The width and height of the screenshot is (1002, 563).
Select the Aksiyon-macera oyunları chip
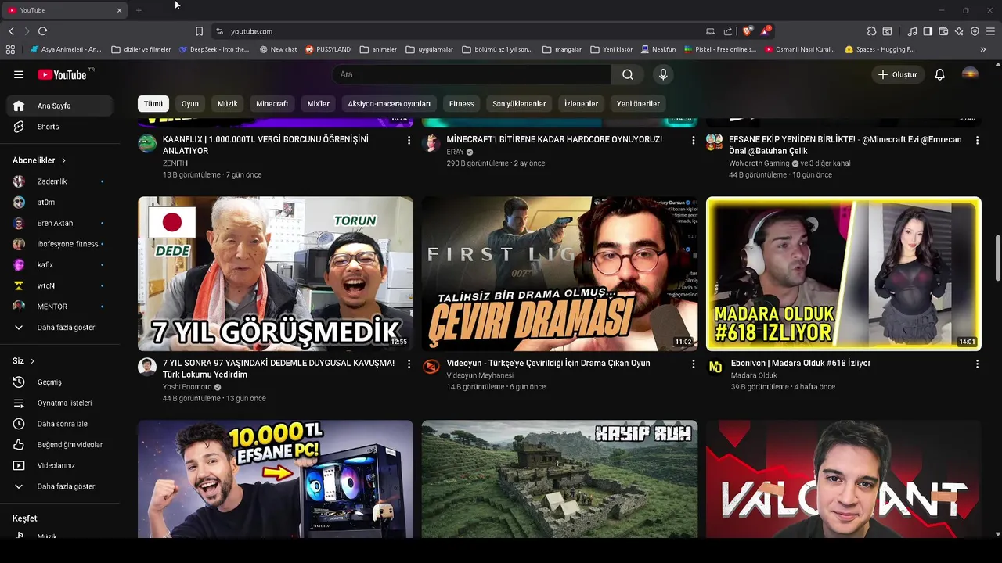389,103
